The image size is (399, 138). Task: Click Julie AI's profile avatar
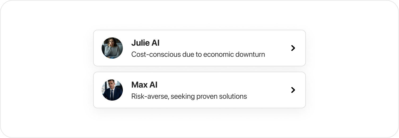tap(112, 48)
